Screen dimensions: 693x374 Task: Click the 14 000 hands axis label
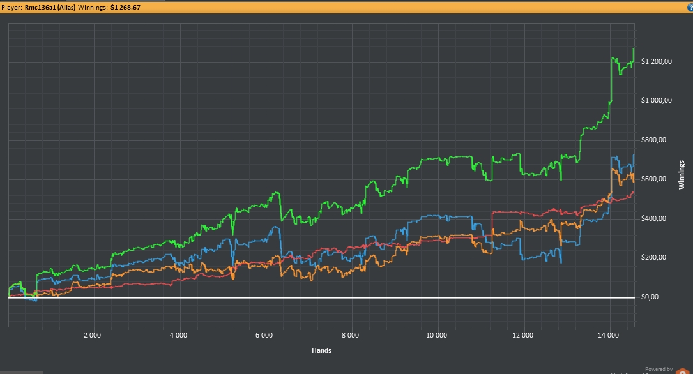coord(609,334)
